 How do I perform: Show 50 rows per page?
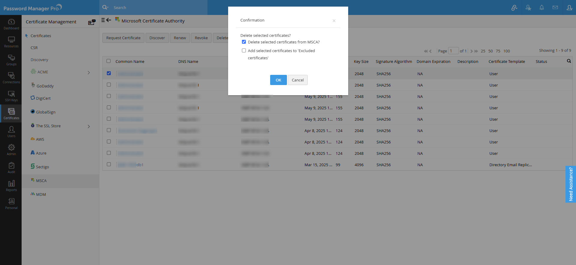coord(490,51)
